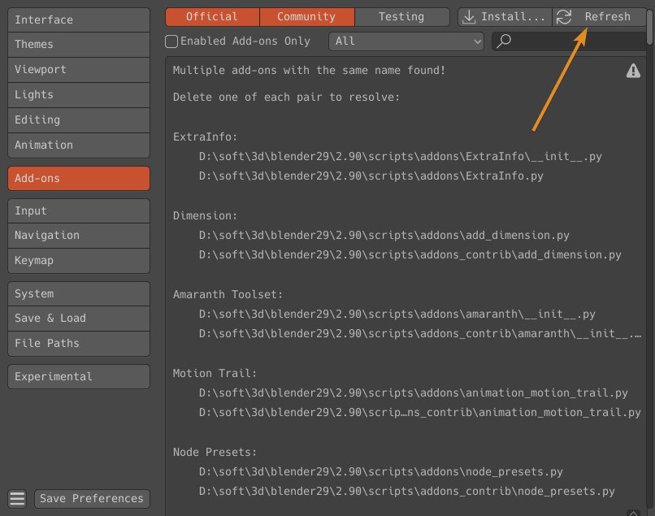Go to File Paths settings
This screenshot has width=655, height=516.
click(x=78, y=343)
